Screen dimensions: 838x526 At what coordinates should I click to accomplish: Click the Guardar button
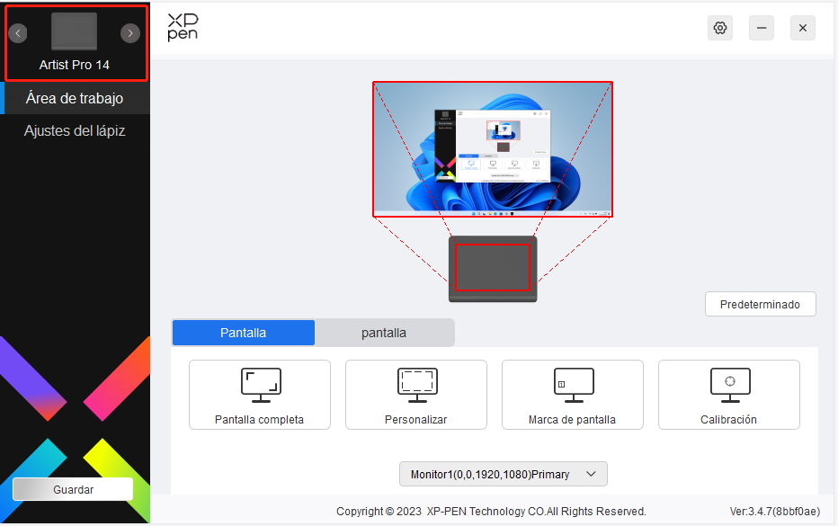tap(73, 489)
